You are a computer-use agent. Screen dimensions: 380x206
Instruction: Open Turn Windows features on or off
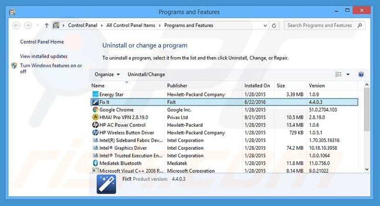[51, 69]
